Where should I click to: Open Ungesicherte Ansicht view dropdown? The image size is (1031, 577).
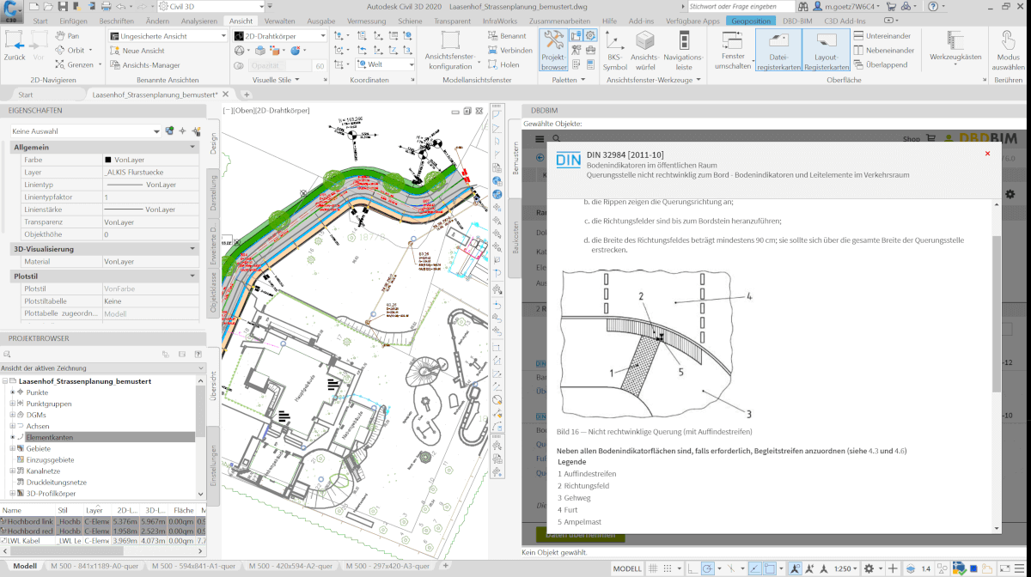pyautogui.click(x=168, y=36)
